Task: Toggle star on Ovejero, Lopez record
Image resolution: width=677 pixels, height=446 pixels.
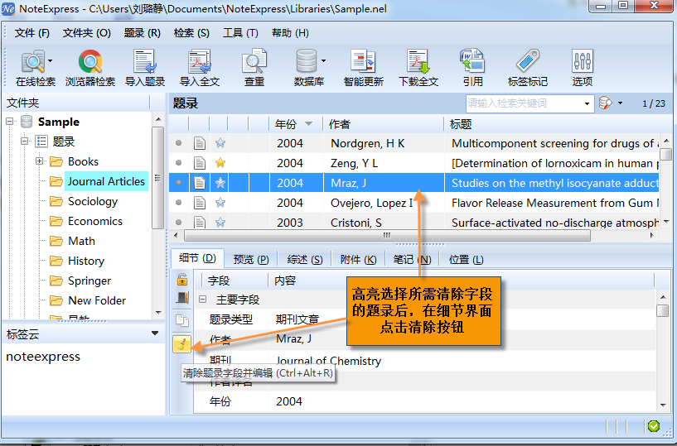Action: [220, 202]
